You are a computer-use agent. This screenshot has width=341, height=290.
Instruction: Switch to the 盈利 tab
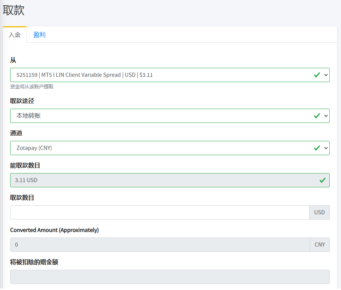click(x=39, y=35)
